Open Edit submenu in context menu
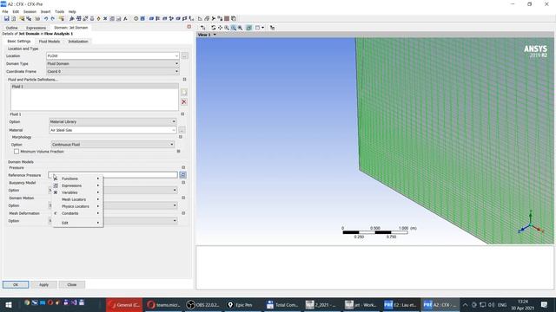Image resolution: width=556 pixels, height=312 pixels. (77, 223)
